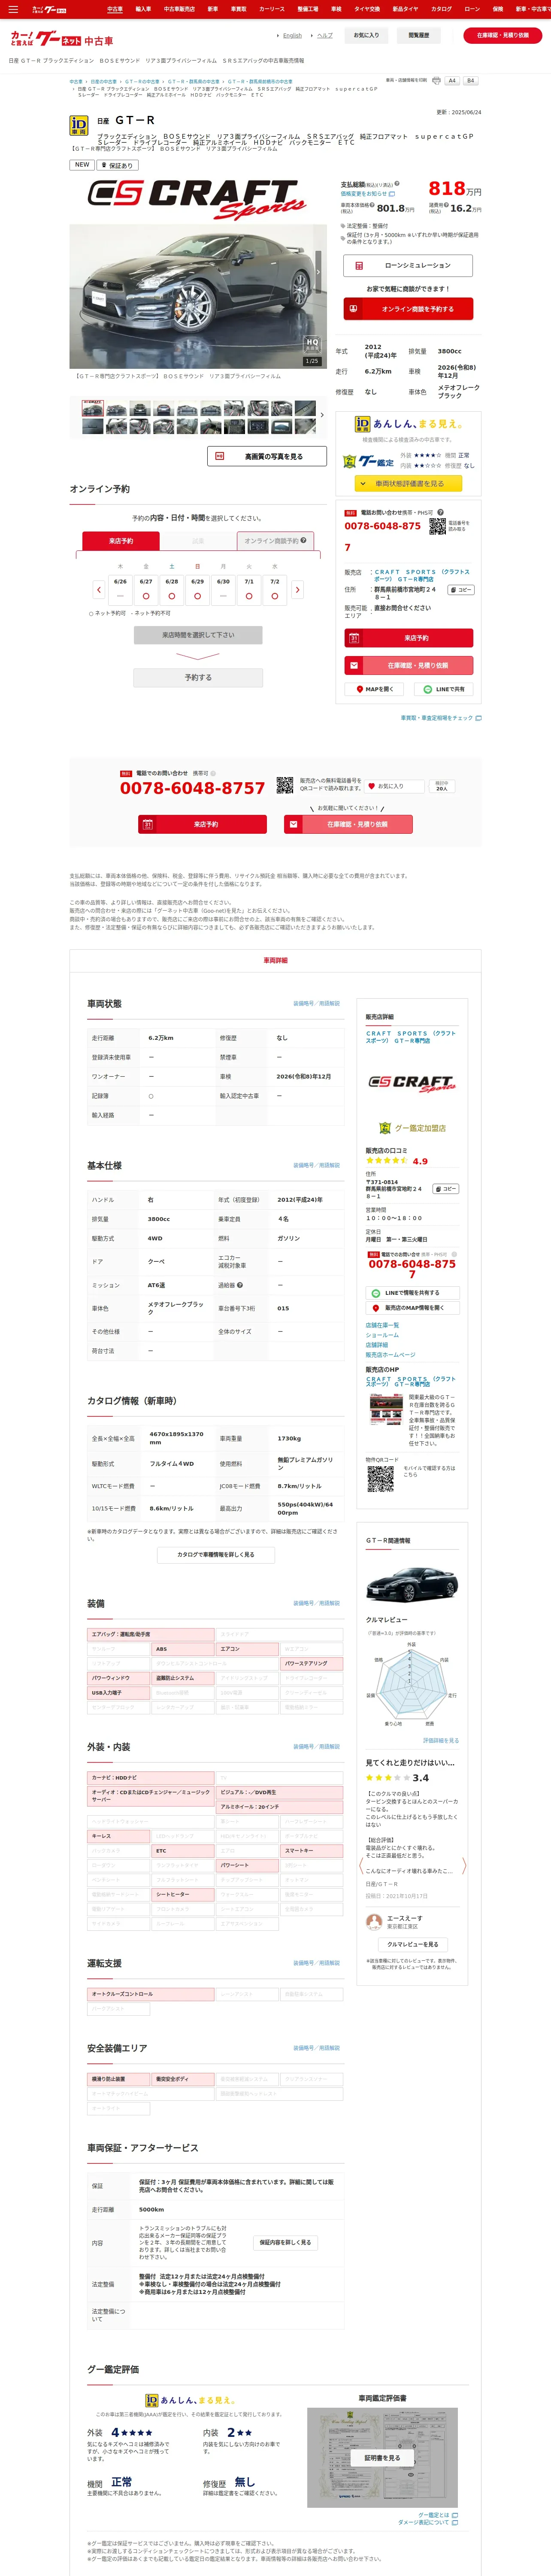
Task: Open the hamburger menu at page top
Action: tap(13, 9)
